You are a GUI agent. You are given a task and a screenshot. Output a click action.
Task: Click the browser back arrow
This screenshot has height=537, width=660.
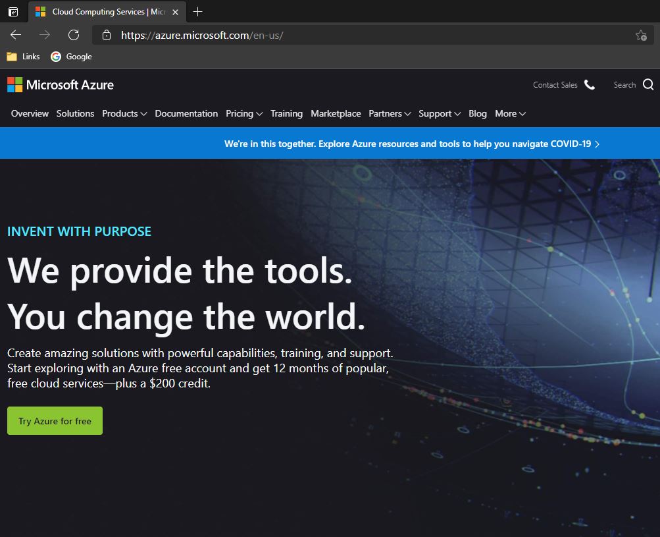[x=16, y=35]
